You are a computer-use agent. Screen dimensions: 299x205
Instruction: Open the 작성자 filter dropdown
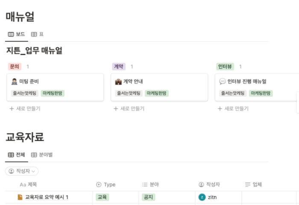pyautogui.click(x=22, y=171)
